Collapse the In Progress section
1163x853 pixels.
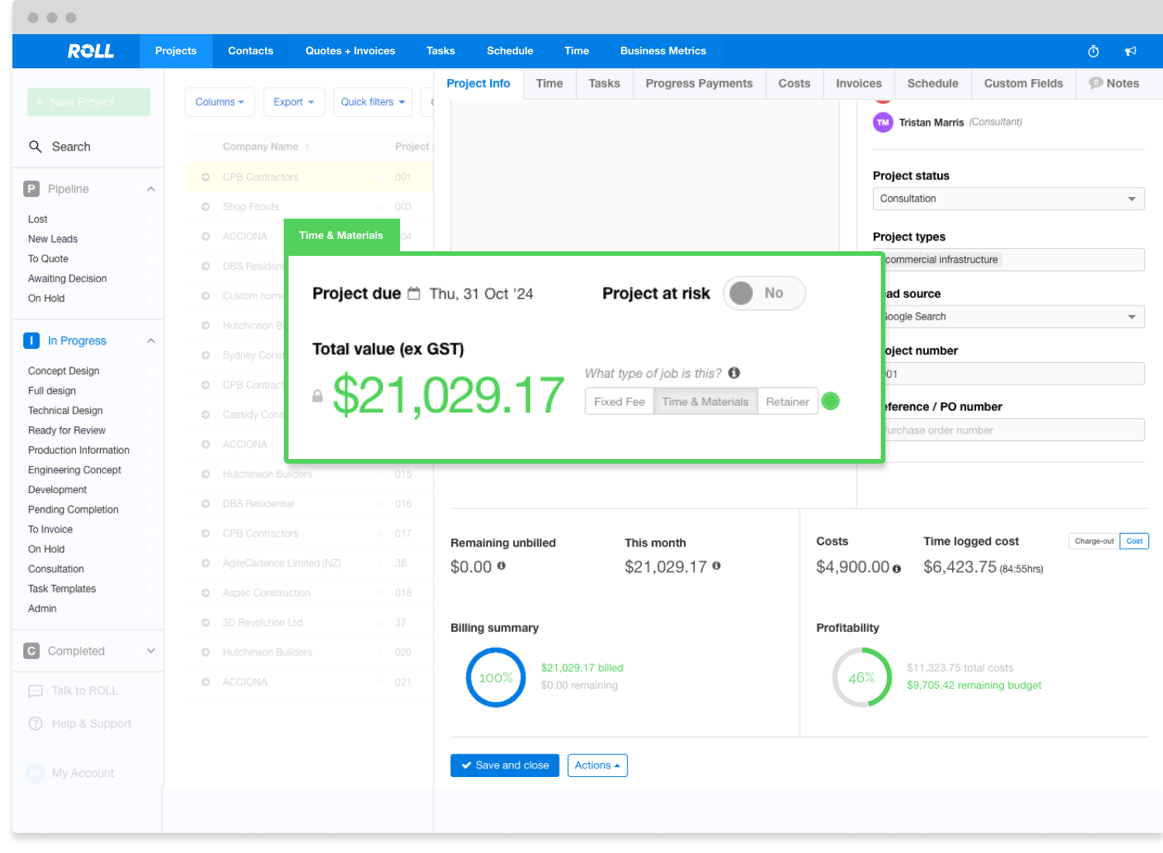151,341
